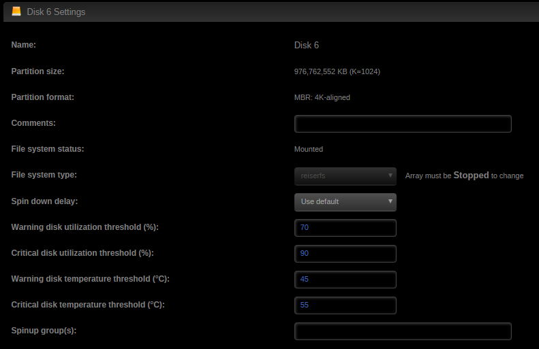This screenshot has width=539, height=349.
Task: Edit Critical disk temperature threshold field
Action: (x=345, y=305)
